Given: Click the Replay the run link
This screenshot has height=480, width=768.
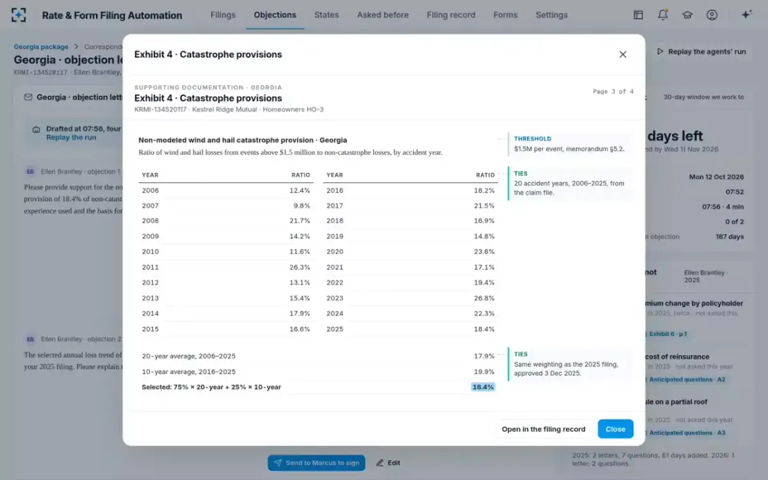Looking at the screenshot, I should click(x=71, y=138).
